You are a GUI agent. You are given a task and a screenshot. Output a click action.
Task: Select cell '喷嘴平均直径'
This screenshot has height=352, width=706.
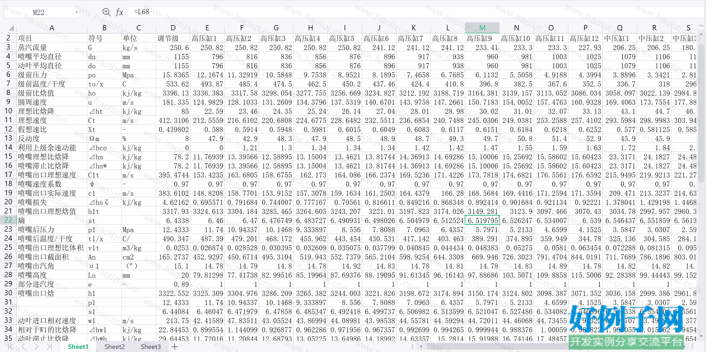pyautogui.click(x=52, y=57)
